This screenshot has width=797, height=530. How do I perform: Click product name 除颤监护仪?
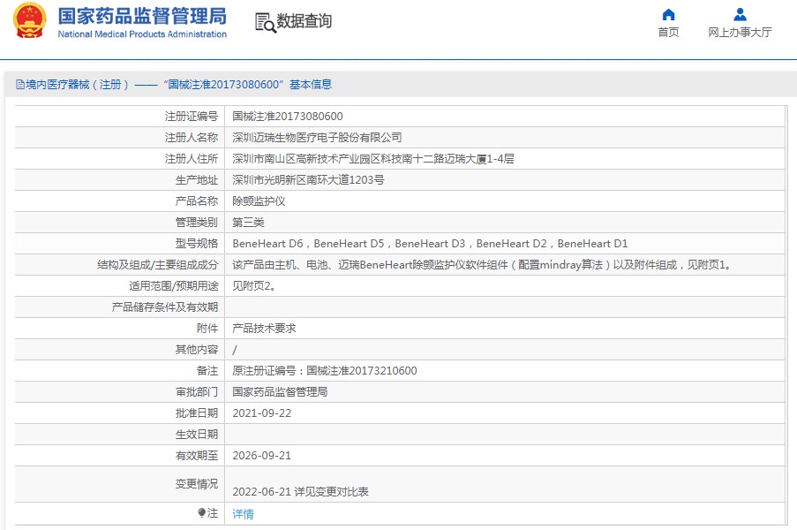259,201
